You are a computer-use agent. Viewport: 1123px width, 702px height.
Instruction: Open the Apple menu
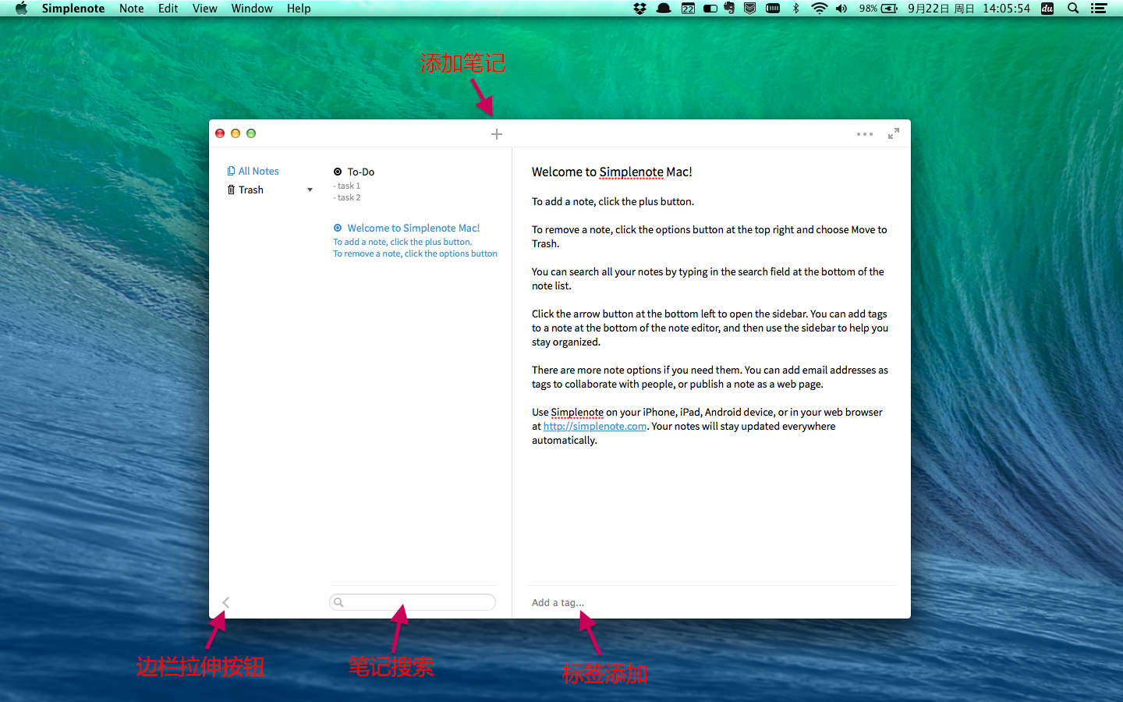tap(21, 9)
